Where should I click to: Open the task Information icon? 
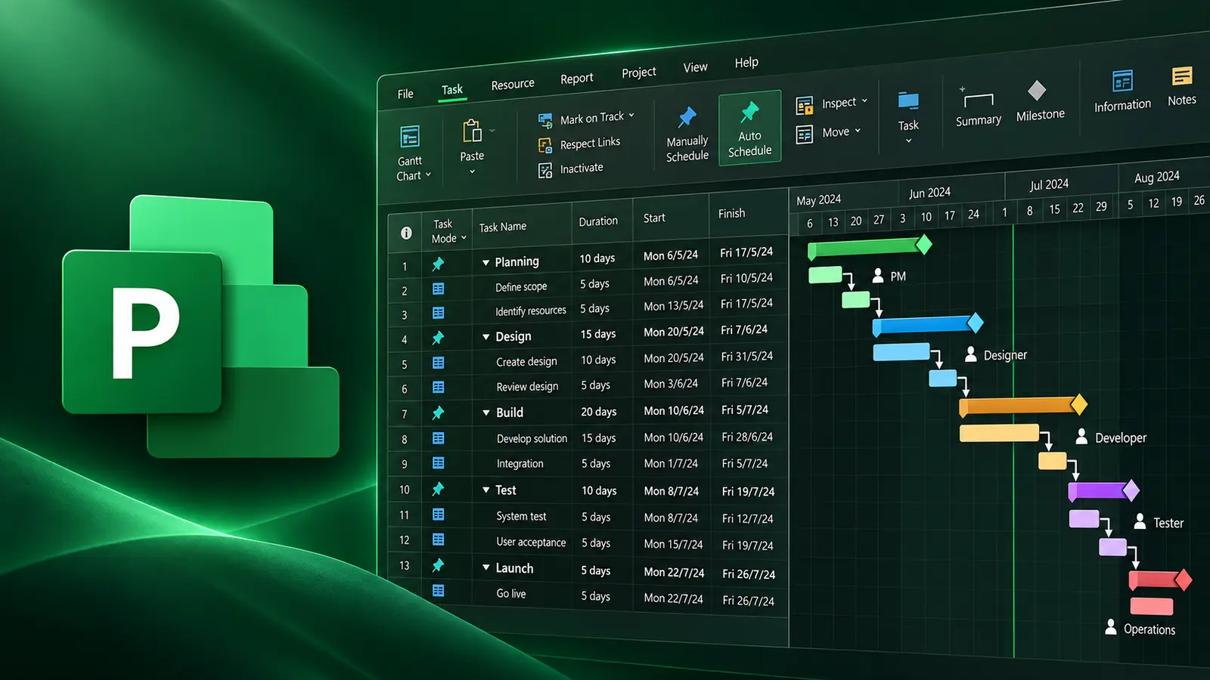point(1122,81)
